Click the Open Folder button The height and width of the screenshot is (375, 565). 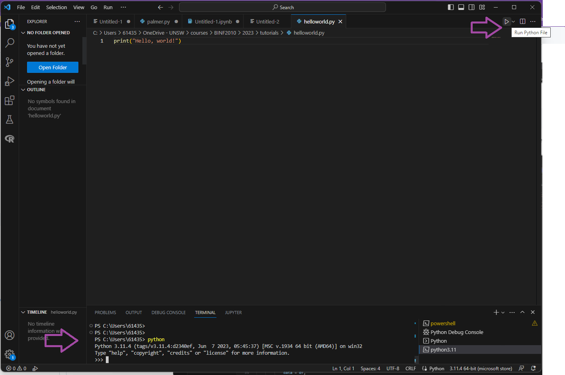pos(53,67)
